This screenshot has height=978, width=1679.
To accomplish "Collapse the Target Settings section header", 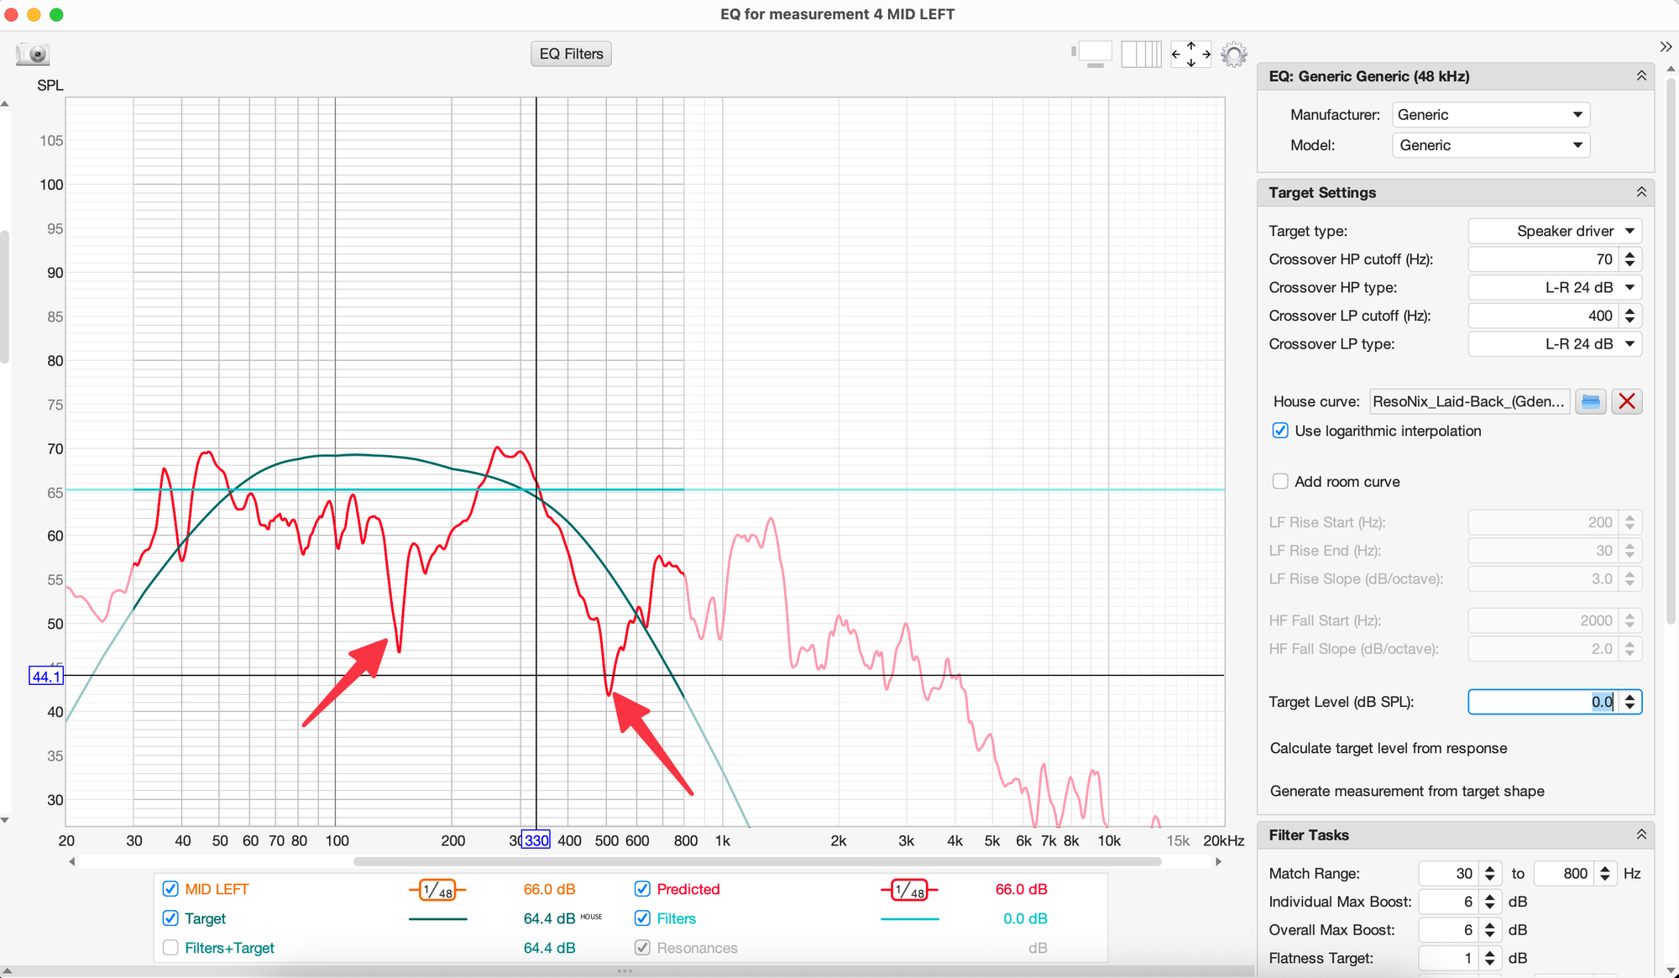I will coord(1640,192).
